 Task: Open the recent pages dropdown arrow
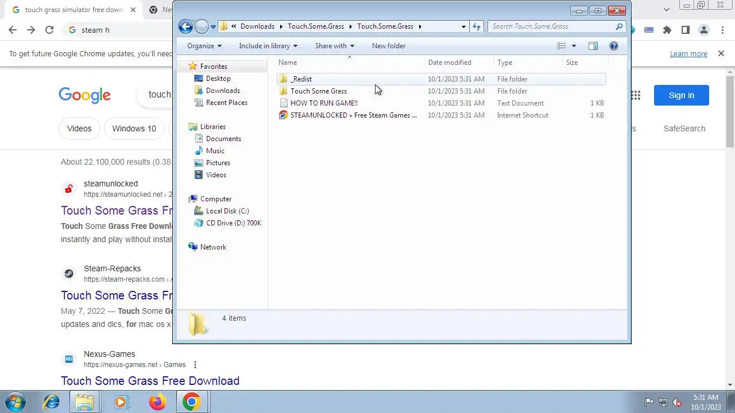213,26
